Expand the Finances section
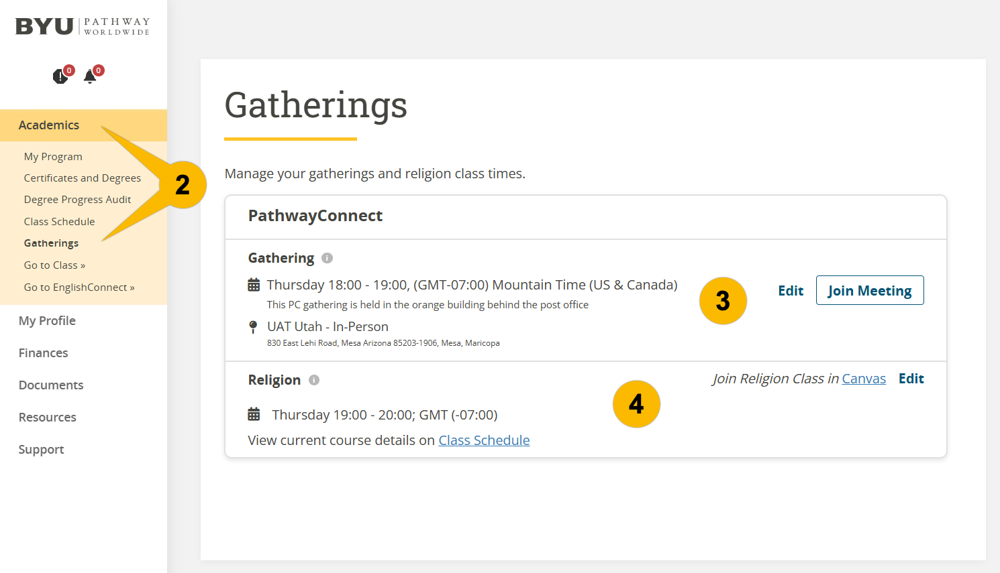The width and height of the screenshot is (1000, 573). [44, 353]
